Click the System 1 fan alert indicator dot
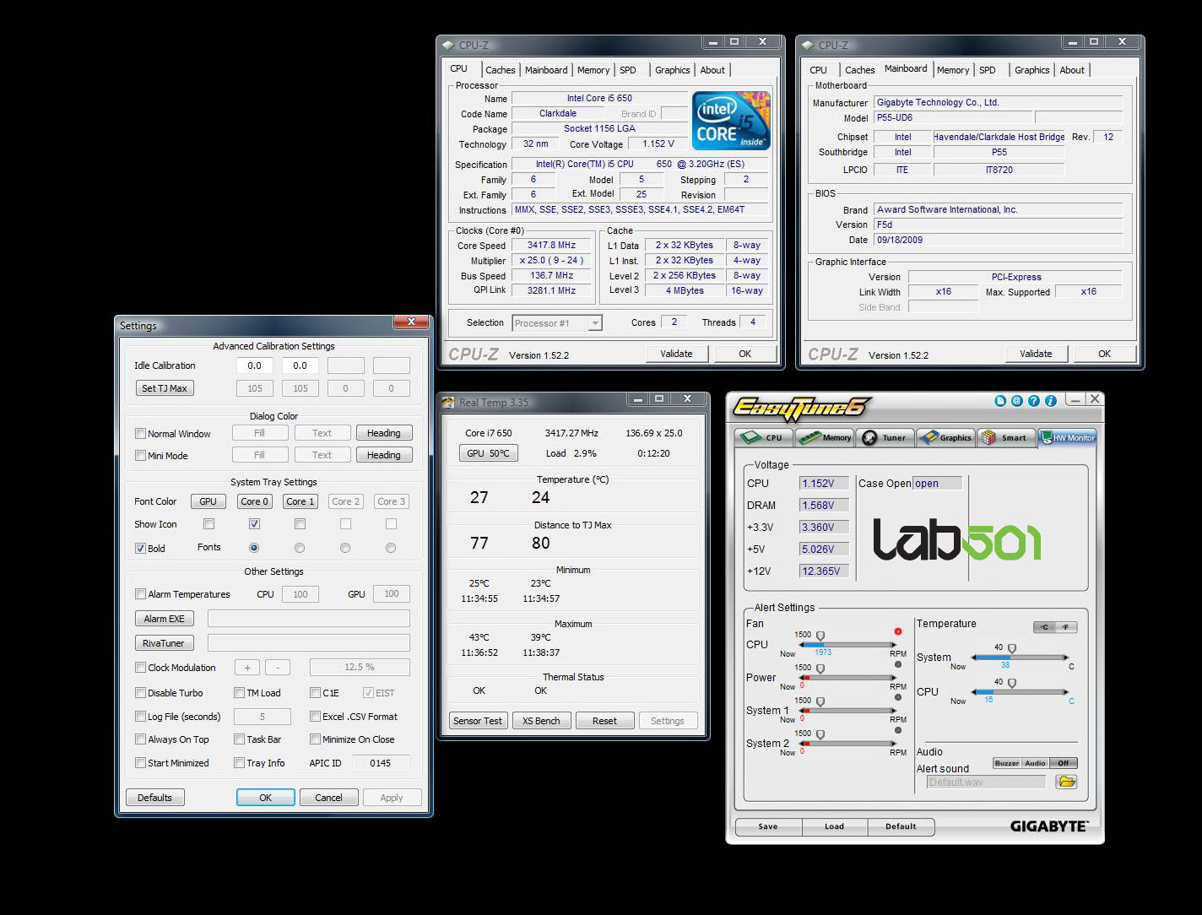 click(x=897, y=697)
